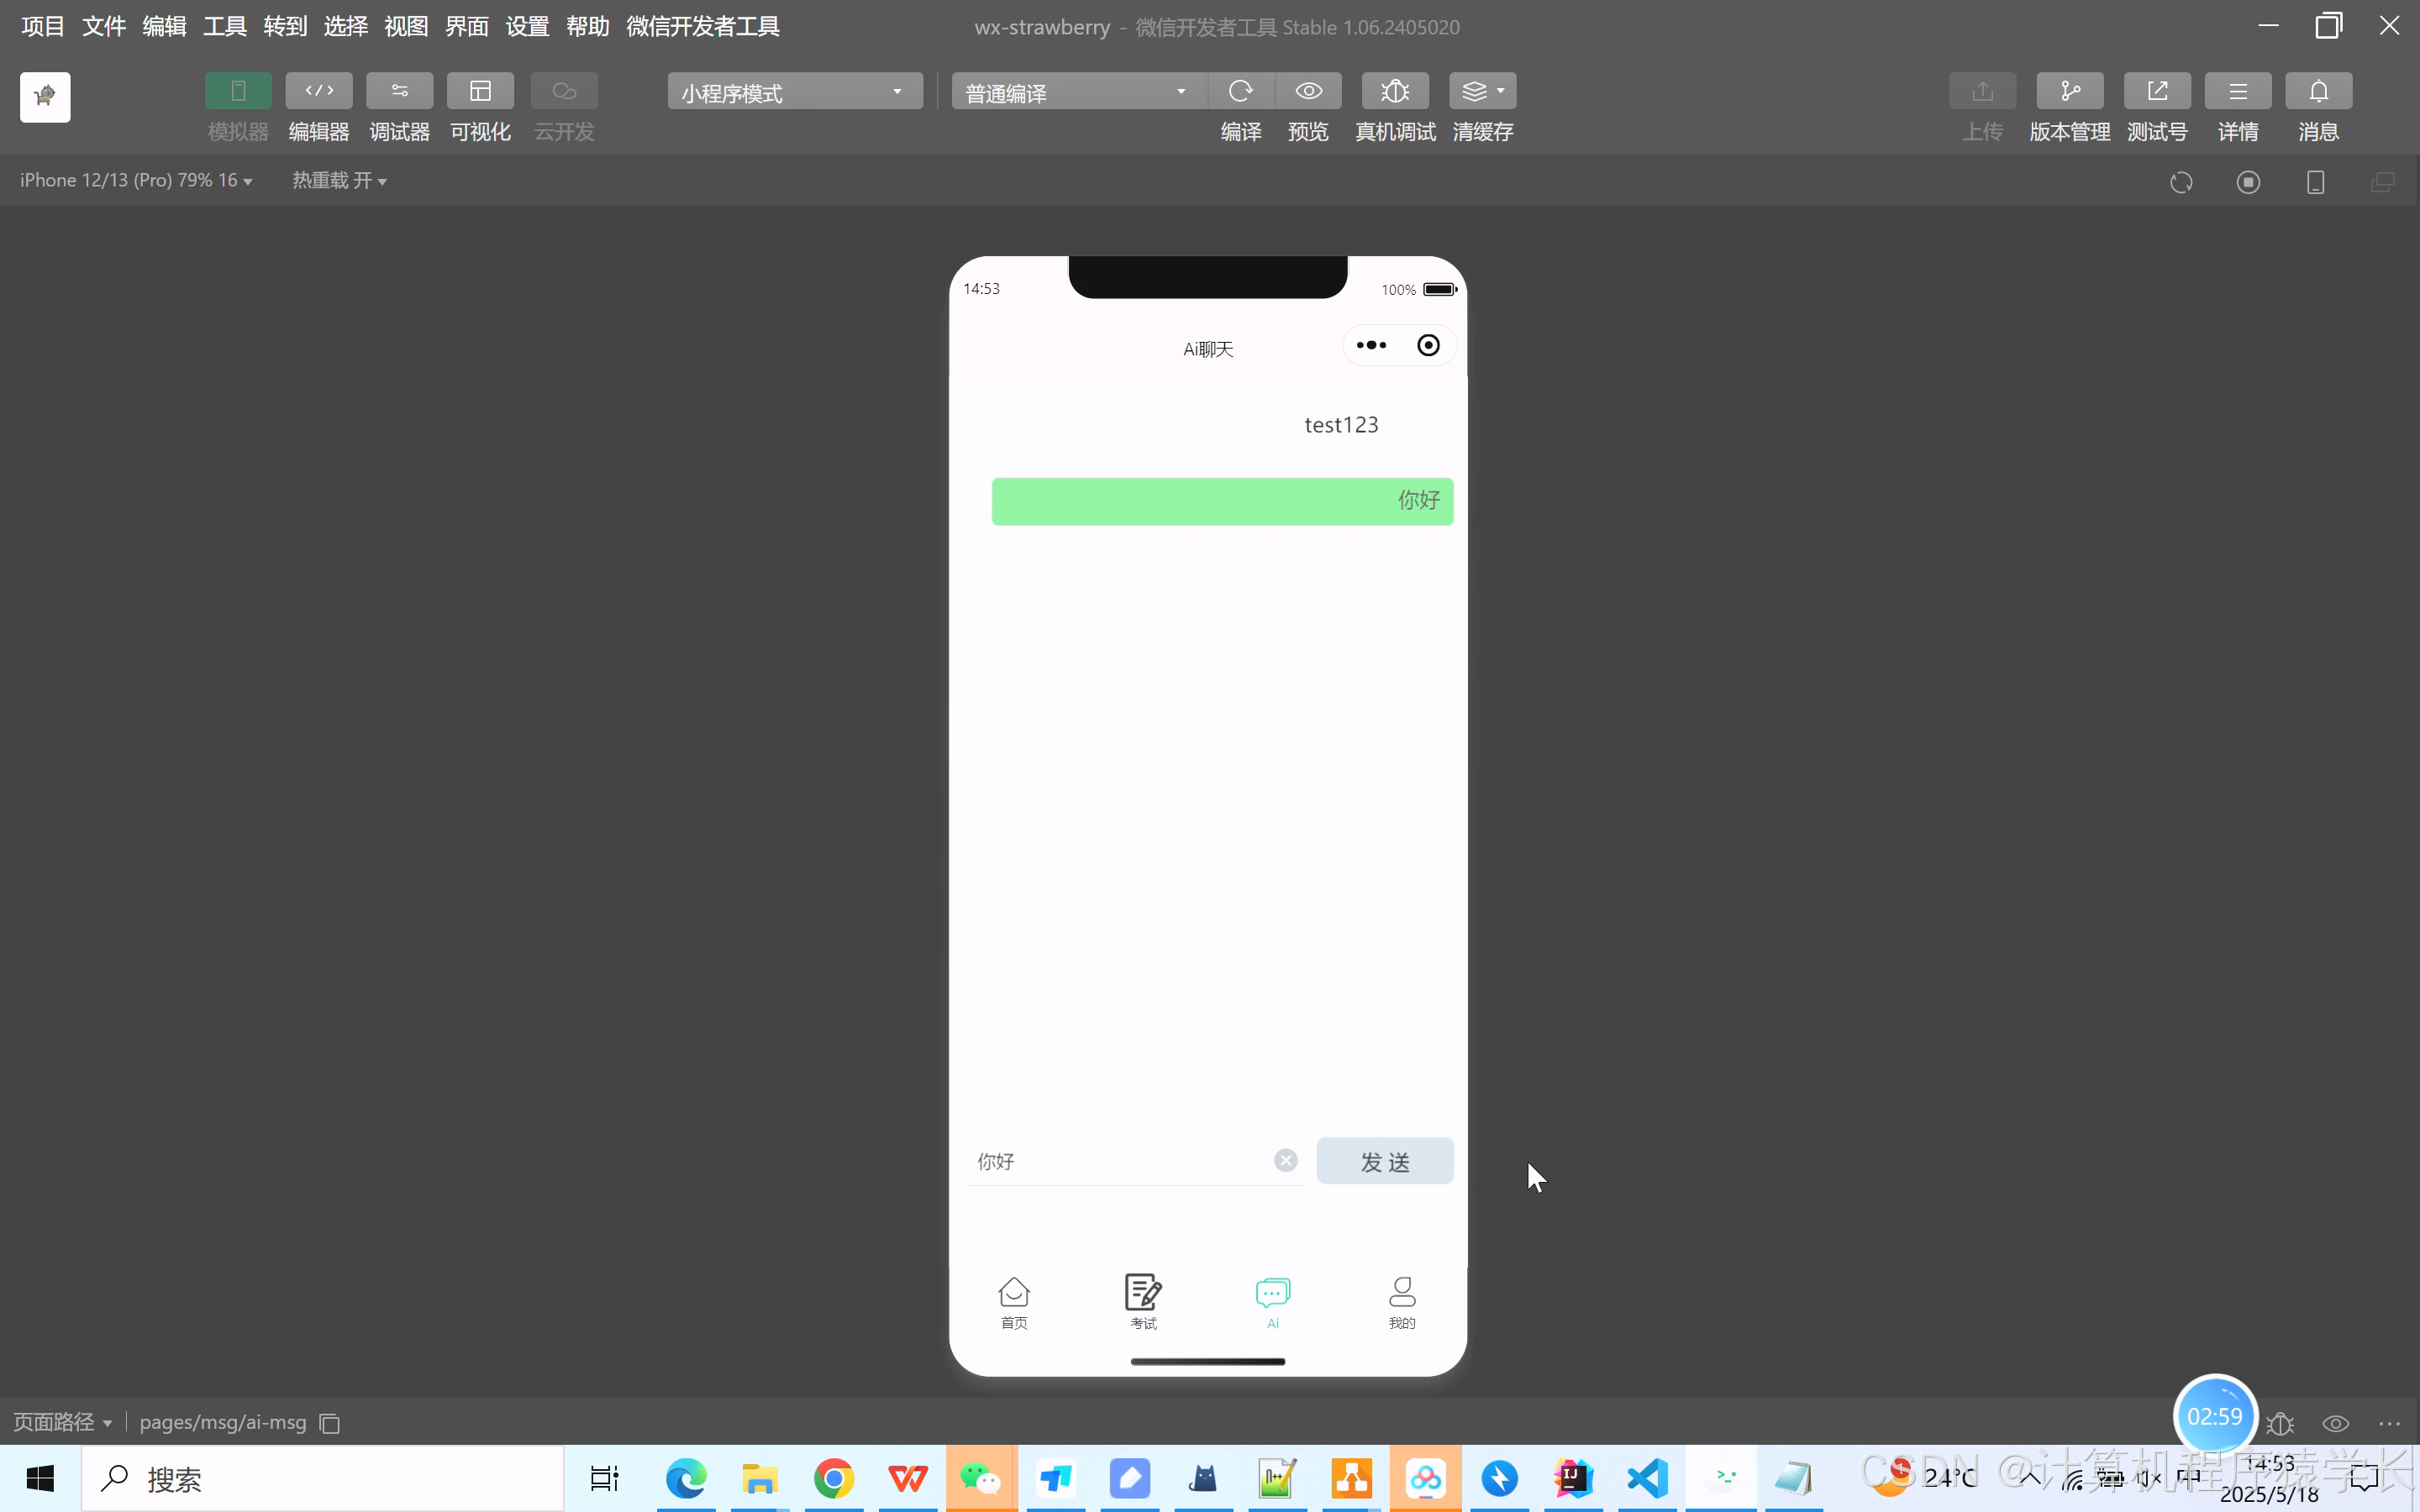
Task: Open the Tools (工具) menu
Action: [224, 27]
